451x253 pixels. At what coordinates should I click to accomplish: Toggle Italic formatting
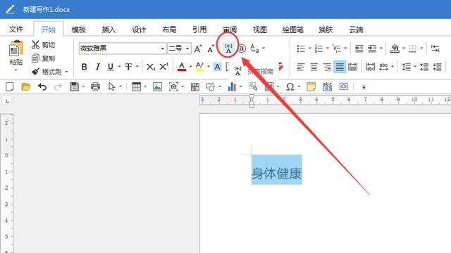pyautogui.click(x=98, y=67)
